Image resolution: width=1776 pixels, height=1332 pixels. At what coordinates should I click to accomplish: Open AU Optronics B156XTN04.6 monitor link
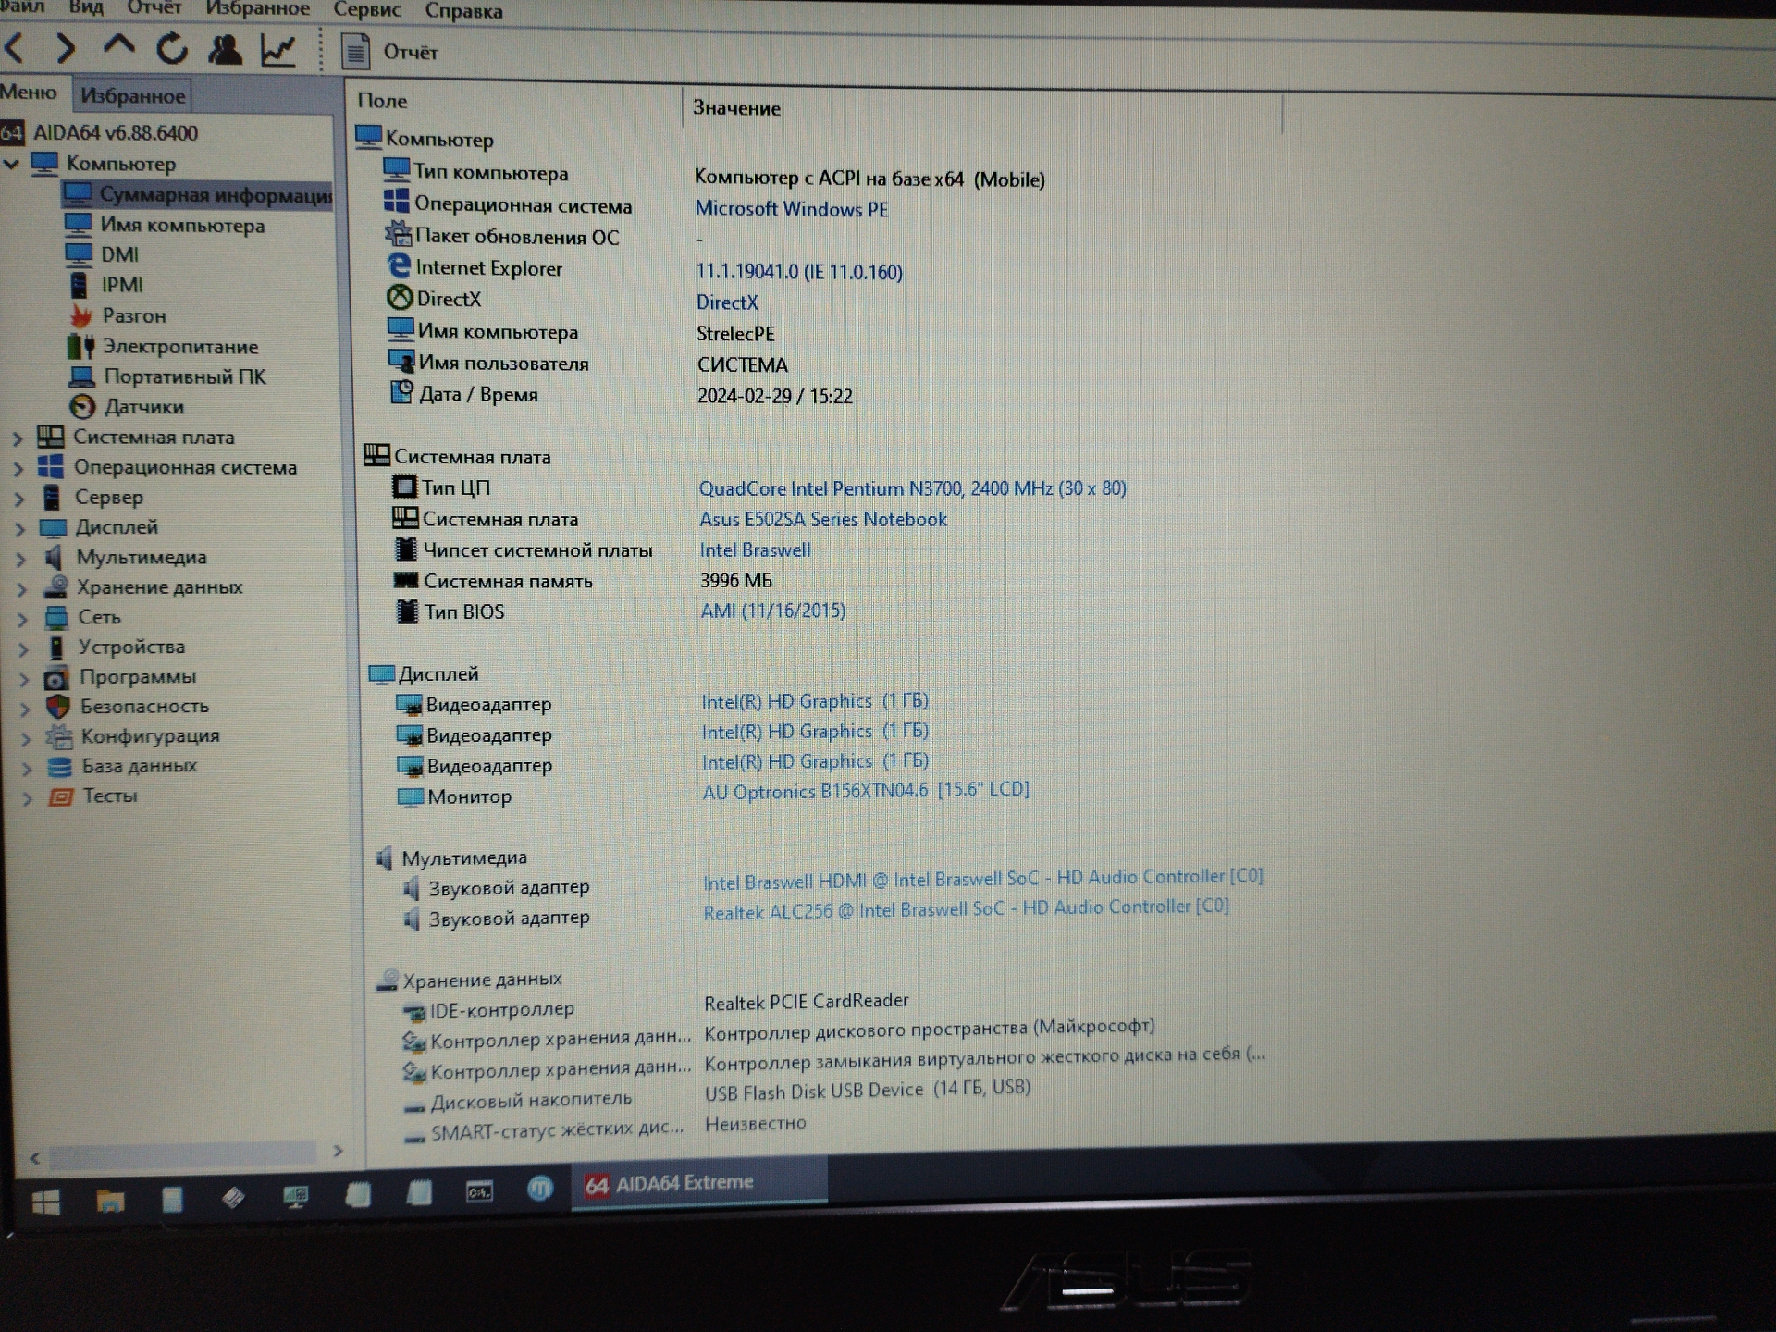[x=866, y=791]
